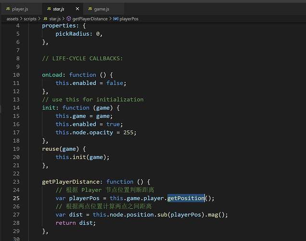The height and width of the screenshot is (241, 306).
Task: Click getPlayerDistance function name in code
Action: [71, 182]
